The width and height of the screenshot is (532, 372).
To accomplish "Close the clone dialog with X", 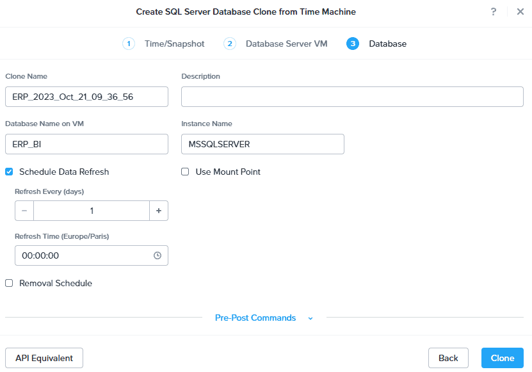I will click(520, 12).
